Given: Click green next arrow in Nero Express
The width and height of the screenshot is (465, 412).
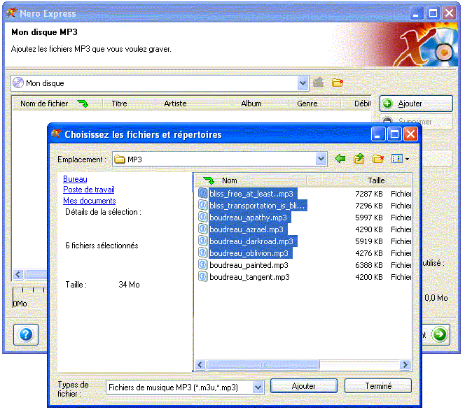Looking at the screenshot, I should 439,334.
